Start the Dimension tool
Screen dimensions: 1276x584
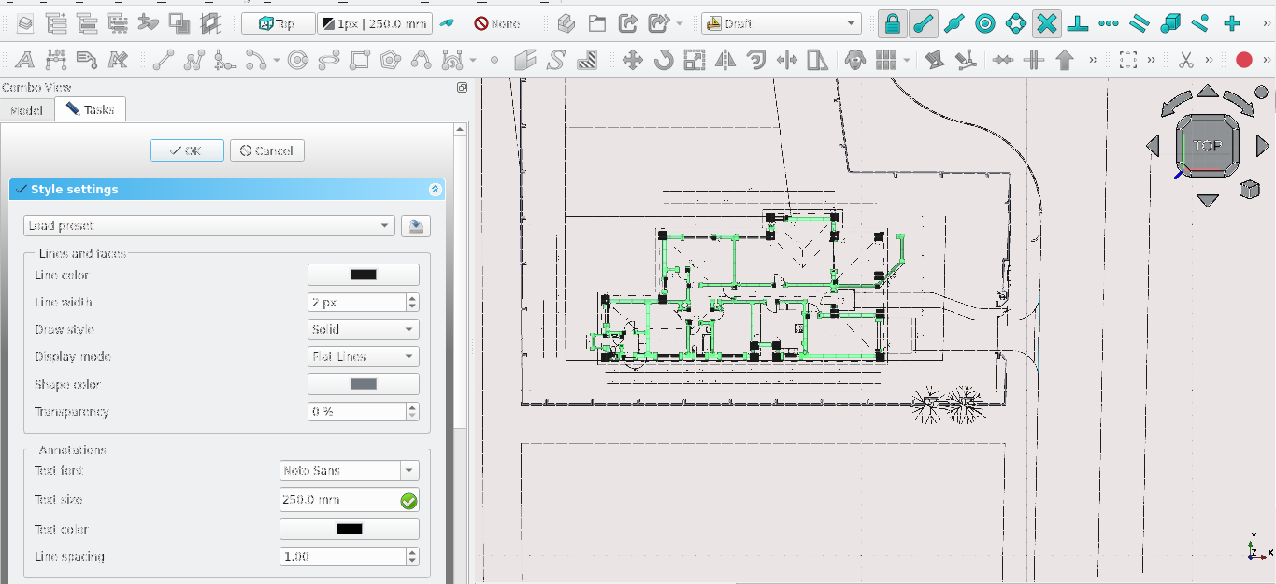[55, 61]
